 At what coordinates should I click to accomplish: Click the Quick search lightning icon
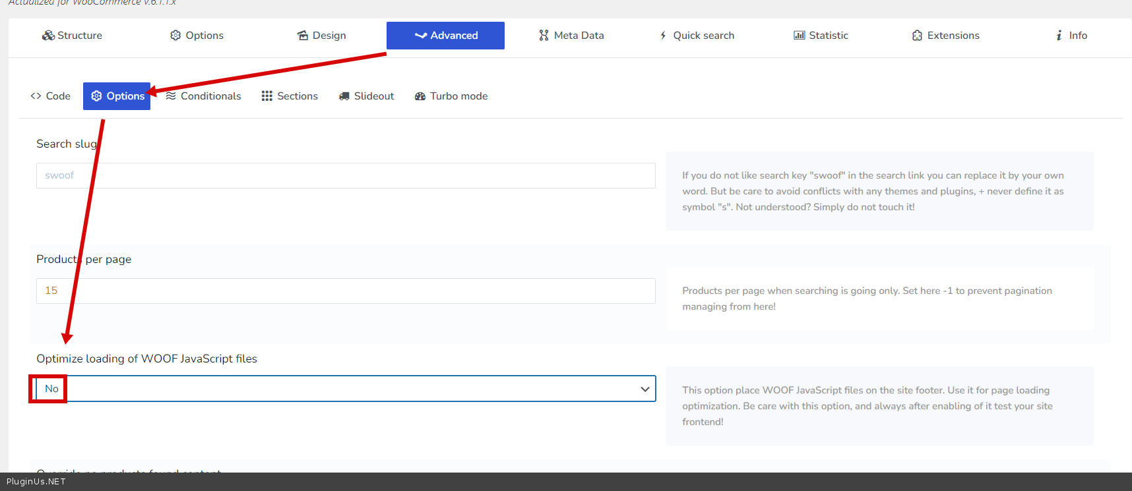[x=663, y=36]
